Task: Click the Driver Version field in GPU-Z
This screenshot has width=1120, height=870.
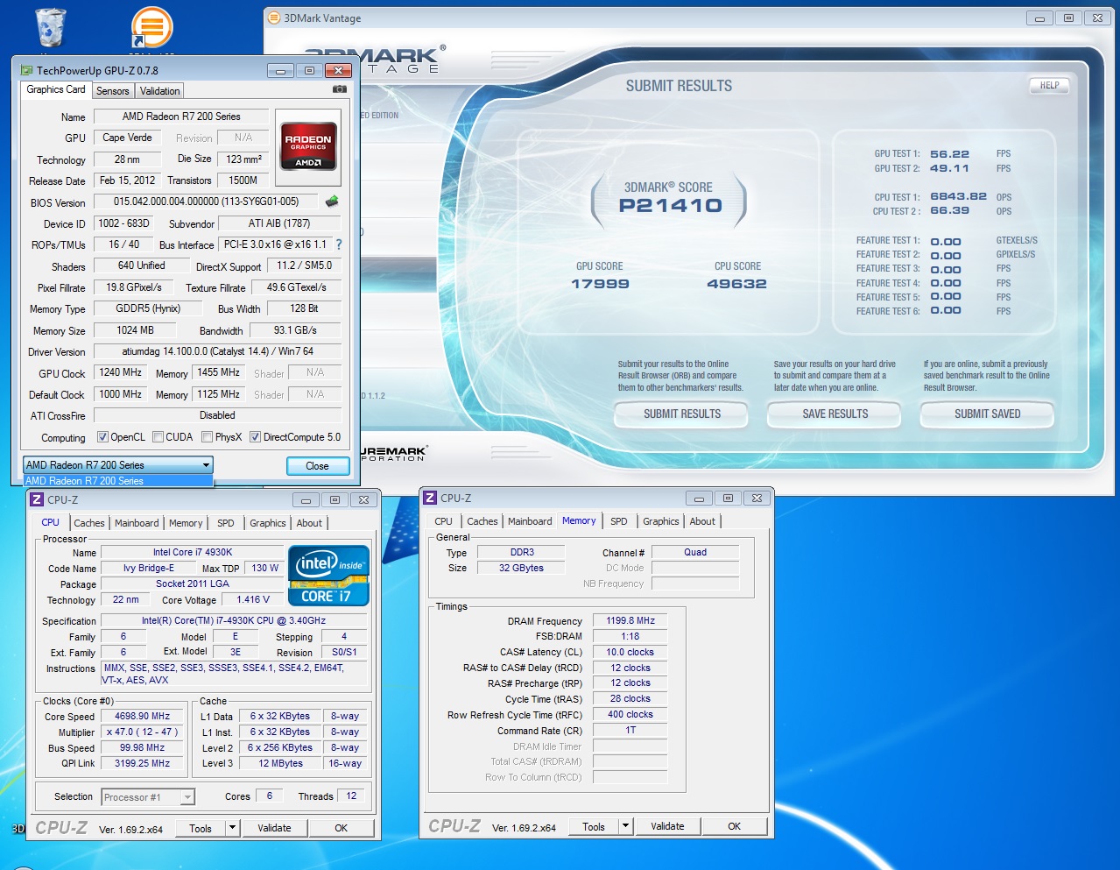Action: pos(217,351)
